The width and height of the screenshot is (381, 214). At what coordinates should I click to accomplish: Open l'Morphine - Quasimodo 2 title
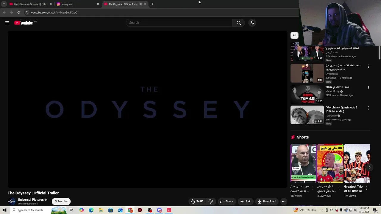(x=341, y=109)
